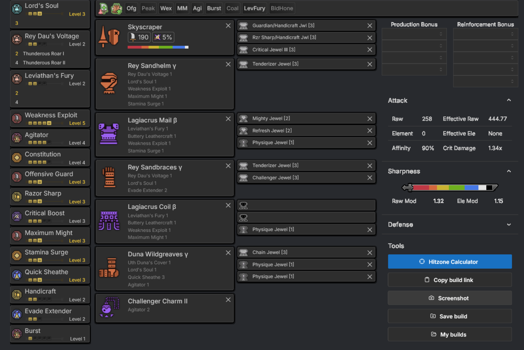Toggle the Burst buff

coord(214,8)
